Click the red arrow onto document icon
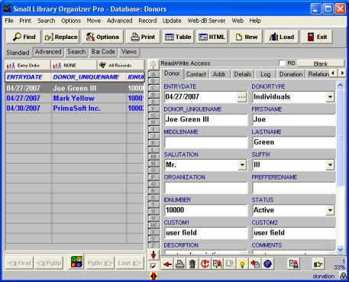The image size is (349, 282). point(255,264)
